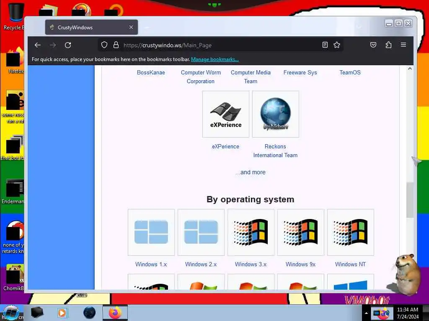Open the black box taskbar icon
This screenshot has height=321, width=429.
37,313
